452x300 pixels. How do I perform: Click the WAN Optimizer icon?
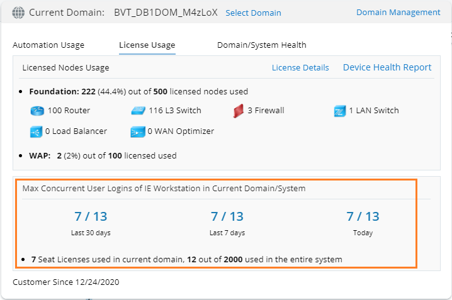(137, 131)
